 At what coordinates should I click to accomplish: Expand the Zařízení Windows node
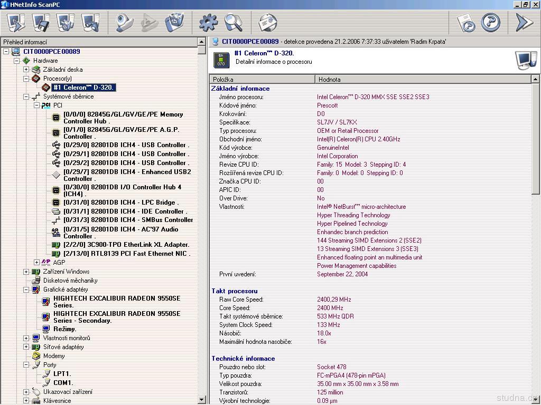click(x=26, y=272)
